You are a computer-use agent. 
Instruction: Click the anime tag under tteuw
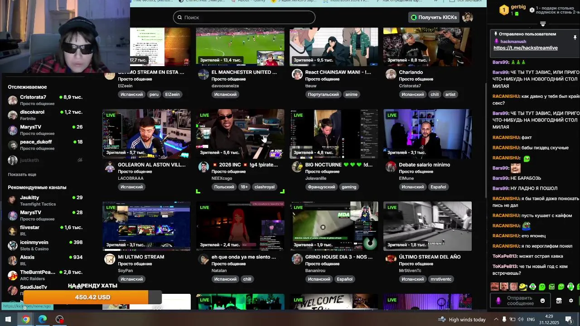[x=351, y=94]
